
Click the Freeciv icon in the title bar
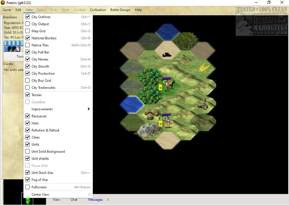[3, 3]
